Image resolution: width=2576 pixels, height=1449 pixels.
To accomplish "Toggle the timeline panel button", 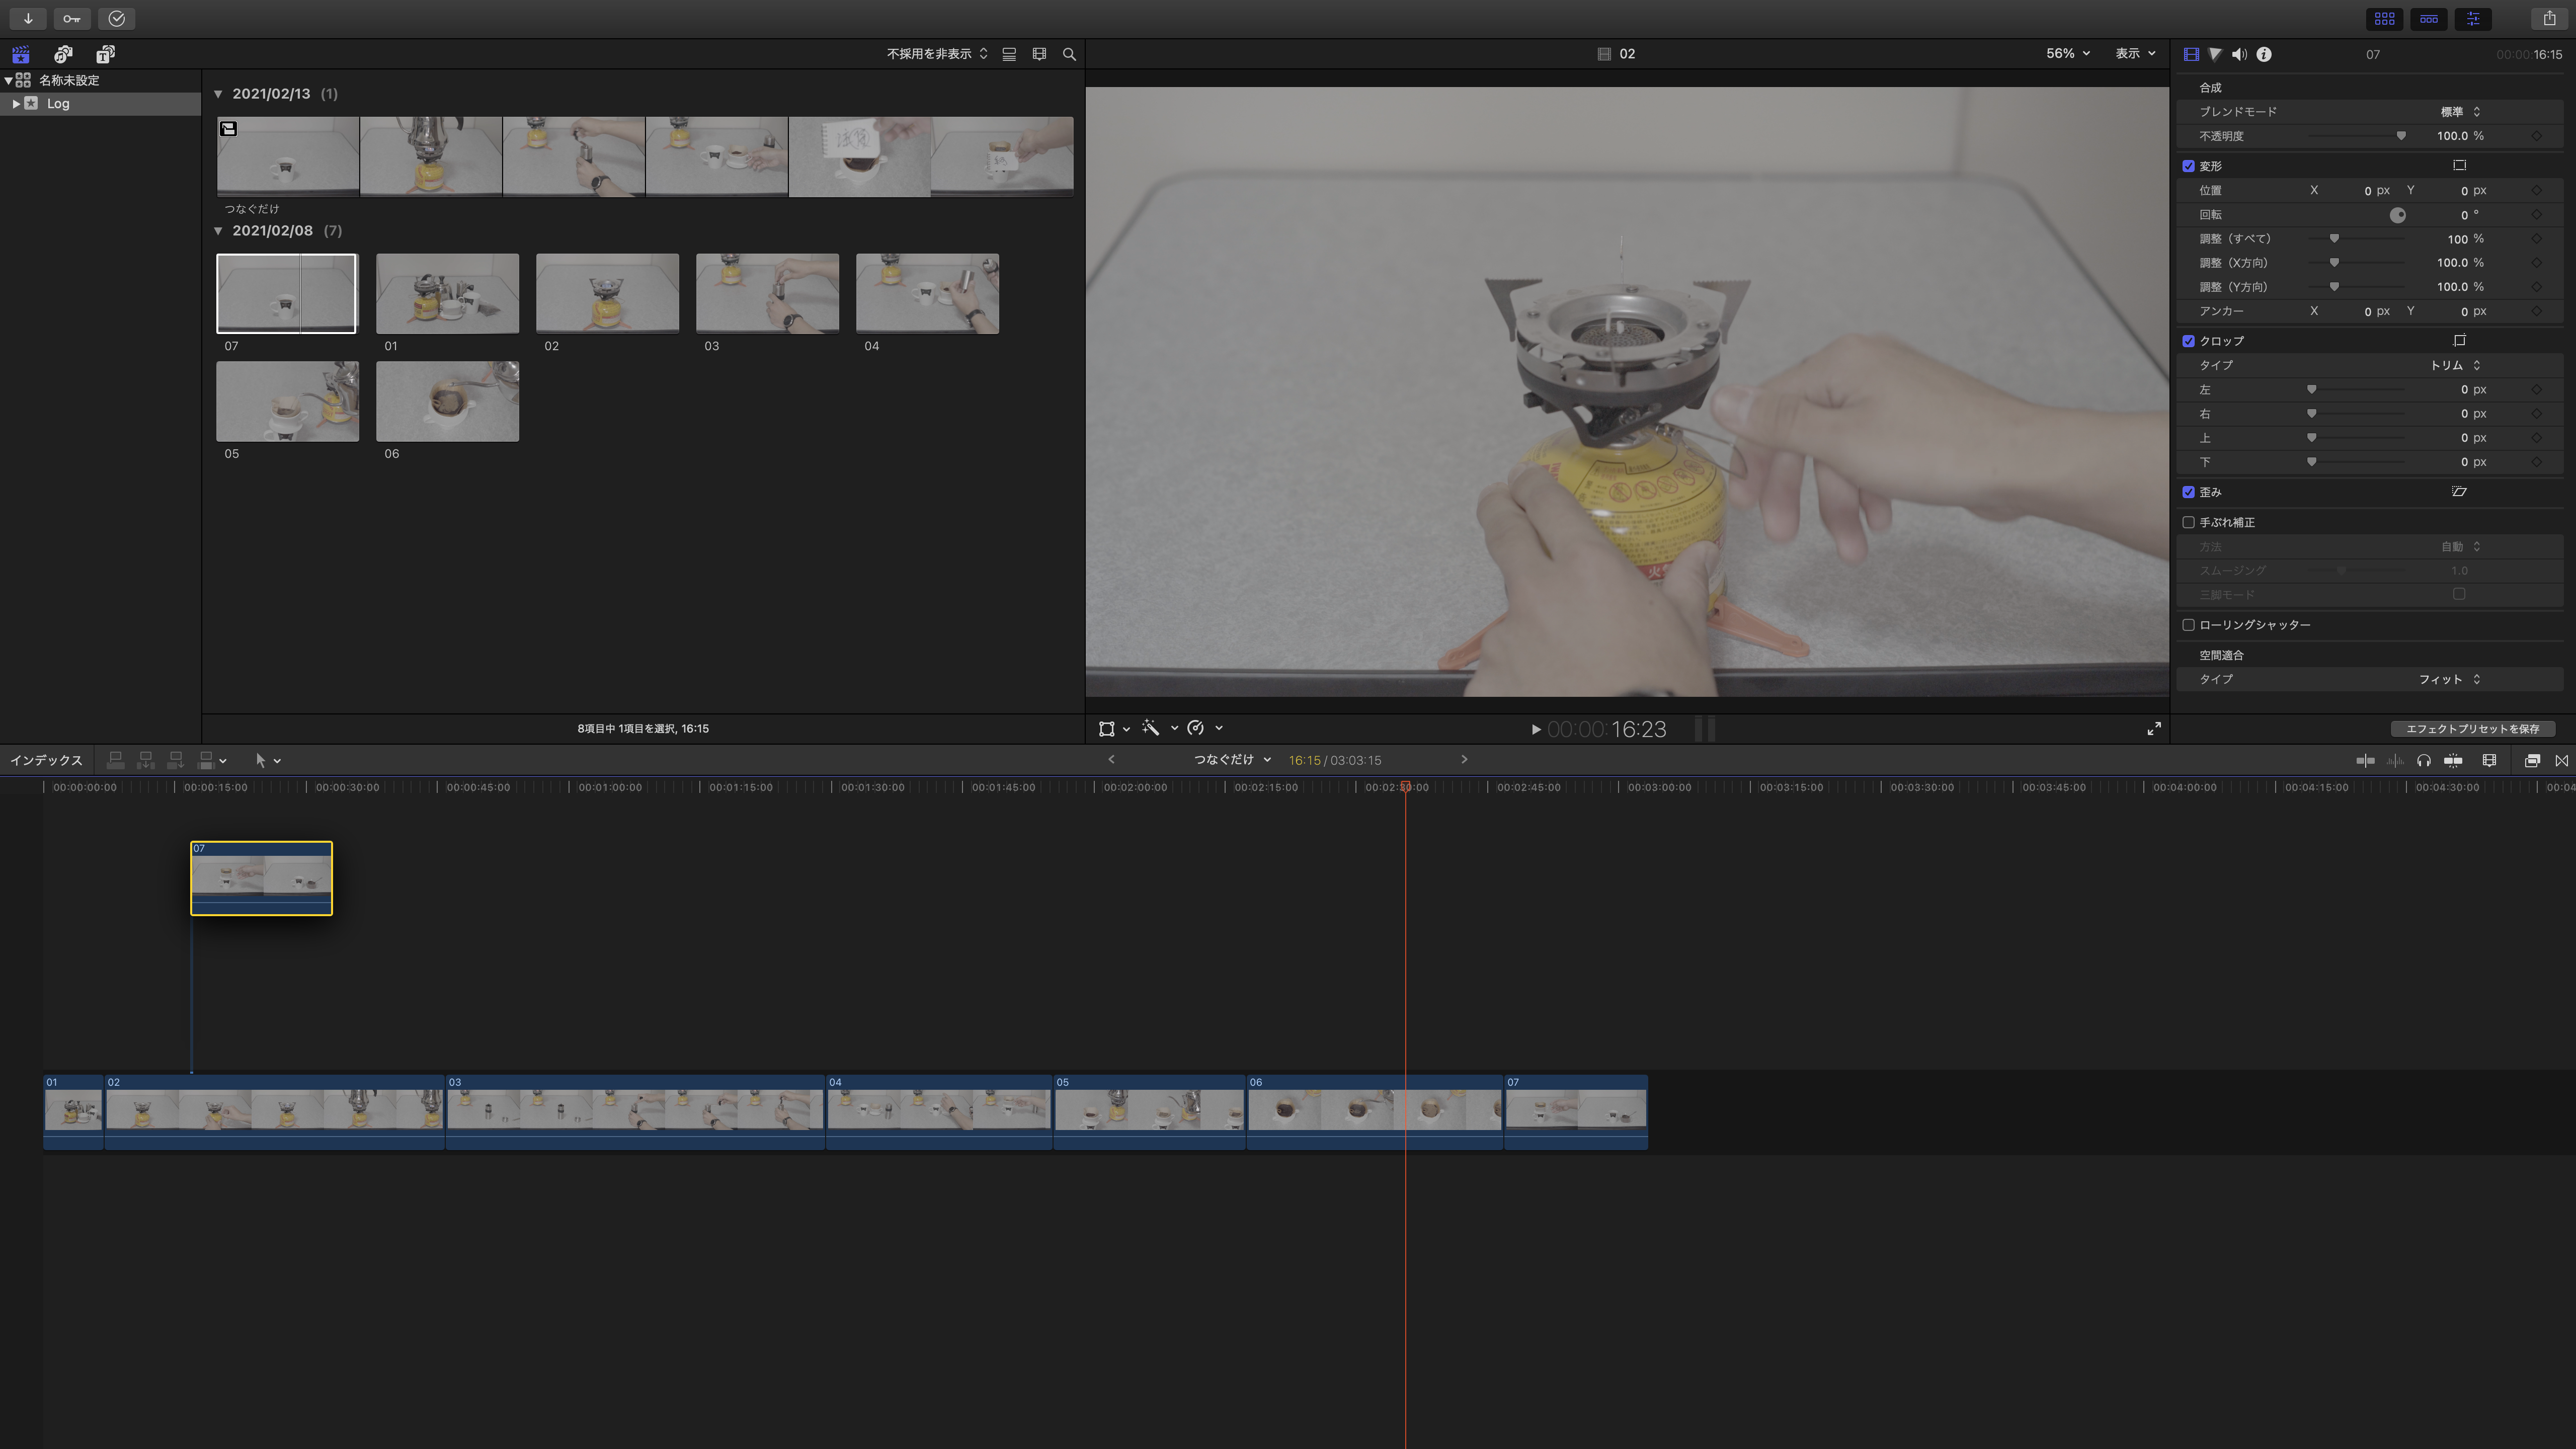I will (x=2428, y=18).
